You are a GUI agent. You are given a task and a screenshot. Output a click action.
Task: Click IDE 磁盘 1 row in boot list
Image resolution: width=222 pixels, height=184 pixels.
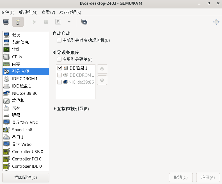[x=75, y=68]
